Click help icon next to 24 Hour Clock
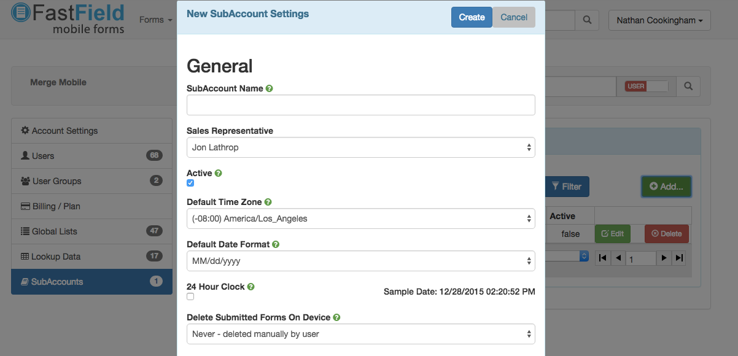The width and height of the screenshot is (738, 356). pos(251,287)
